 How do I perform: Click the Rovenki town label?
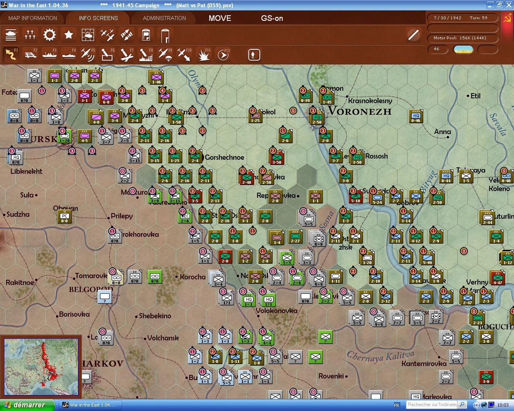331,376
